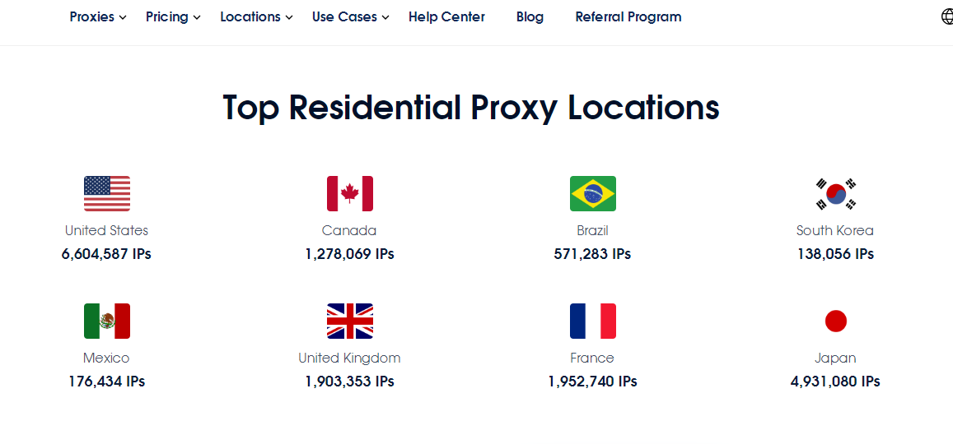Image resolution: width=953 pixels, height=444 pixels.
Task: Open the Locations dropdown menu
Action: pos(256,17)
